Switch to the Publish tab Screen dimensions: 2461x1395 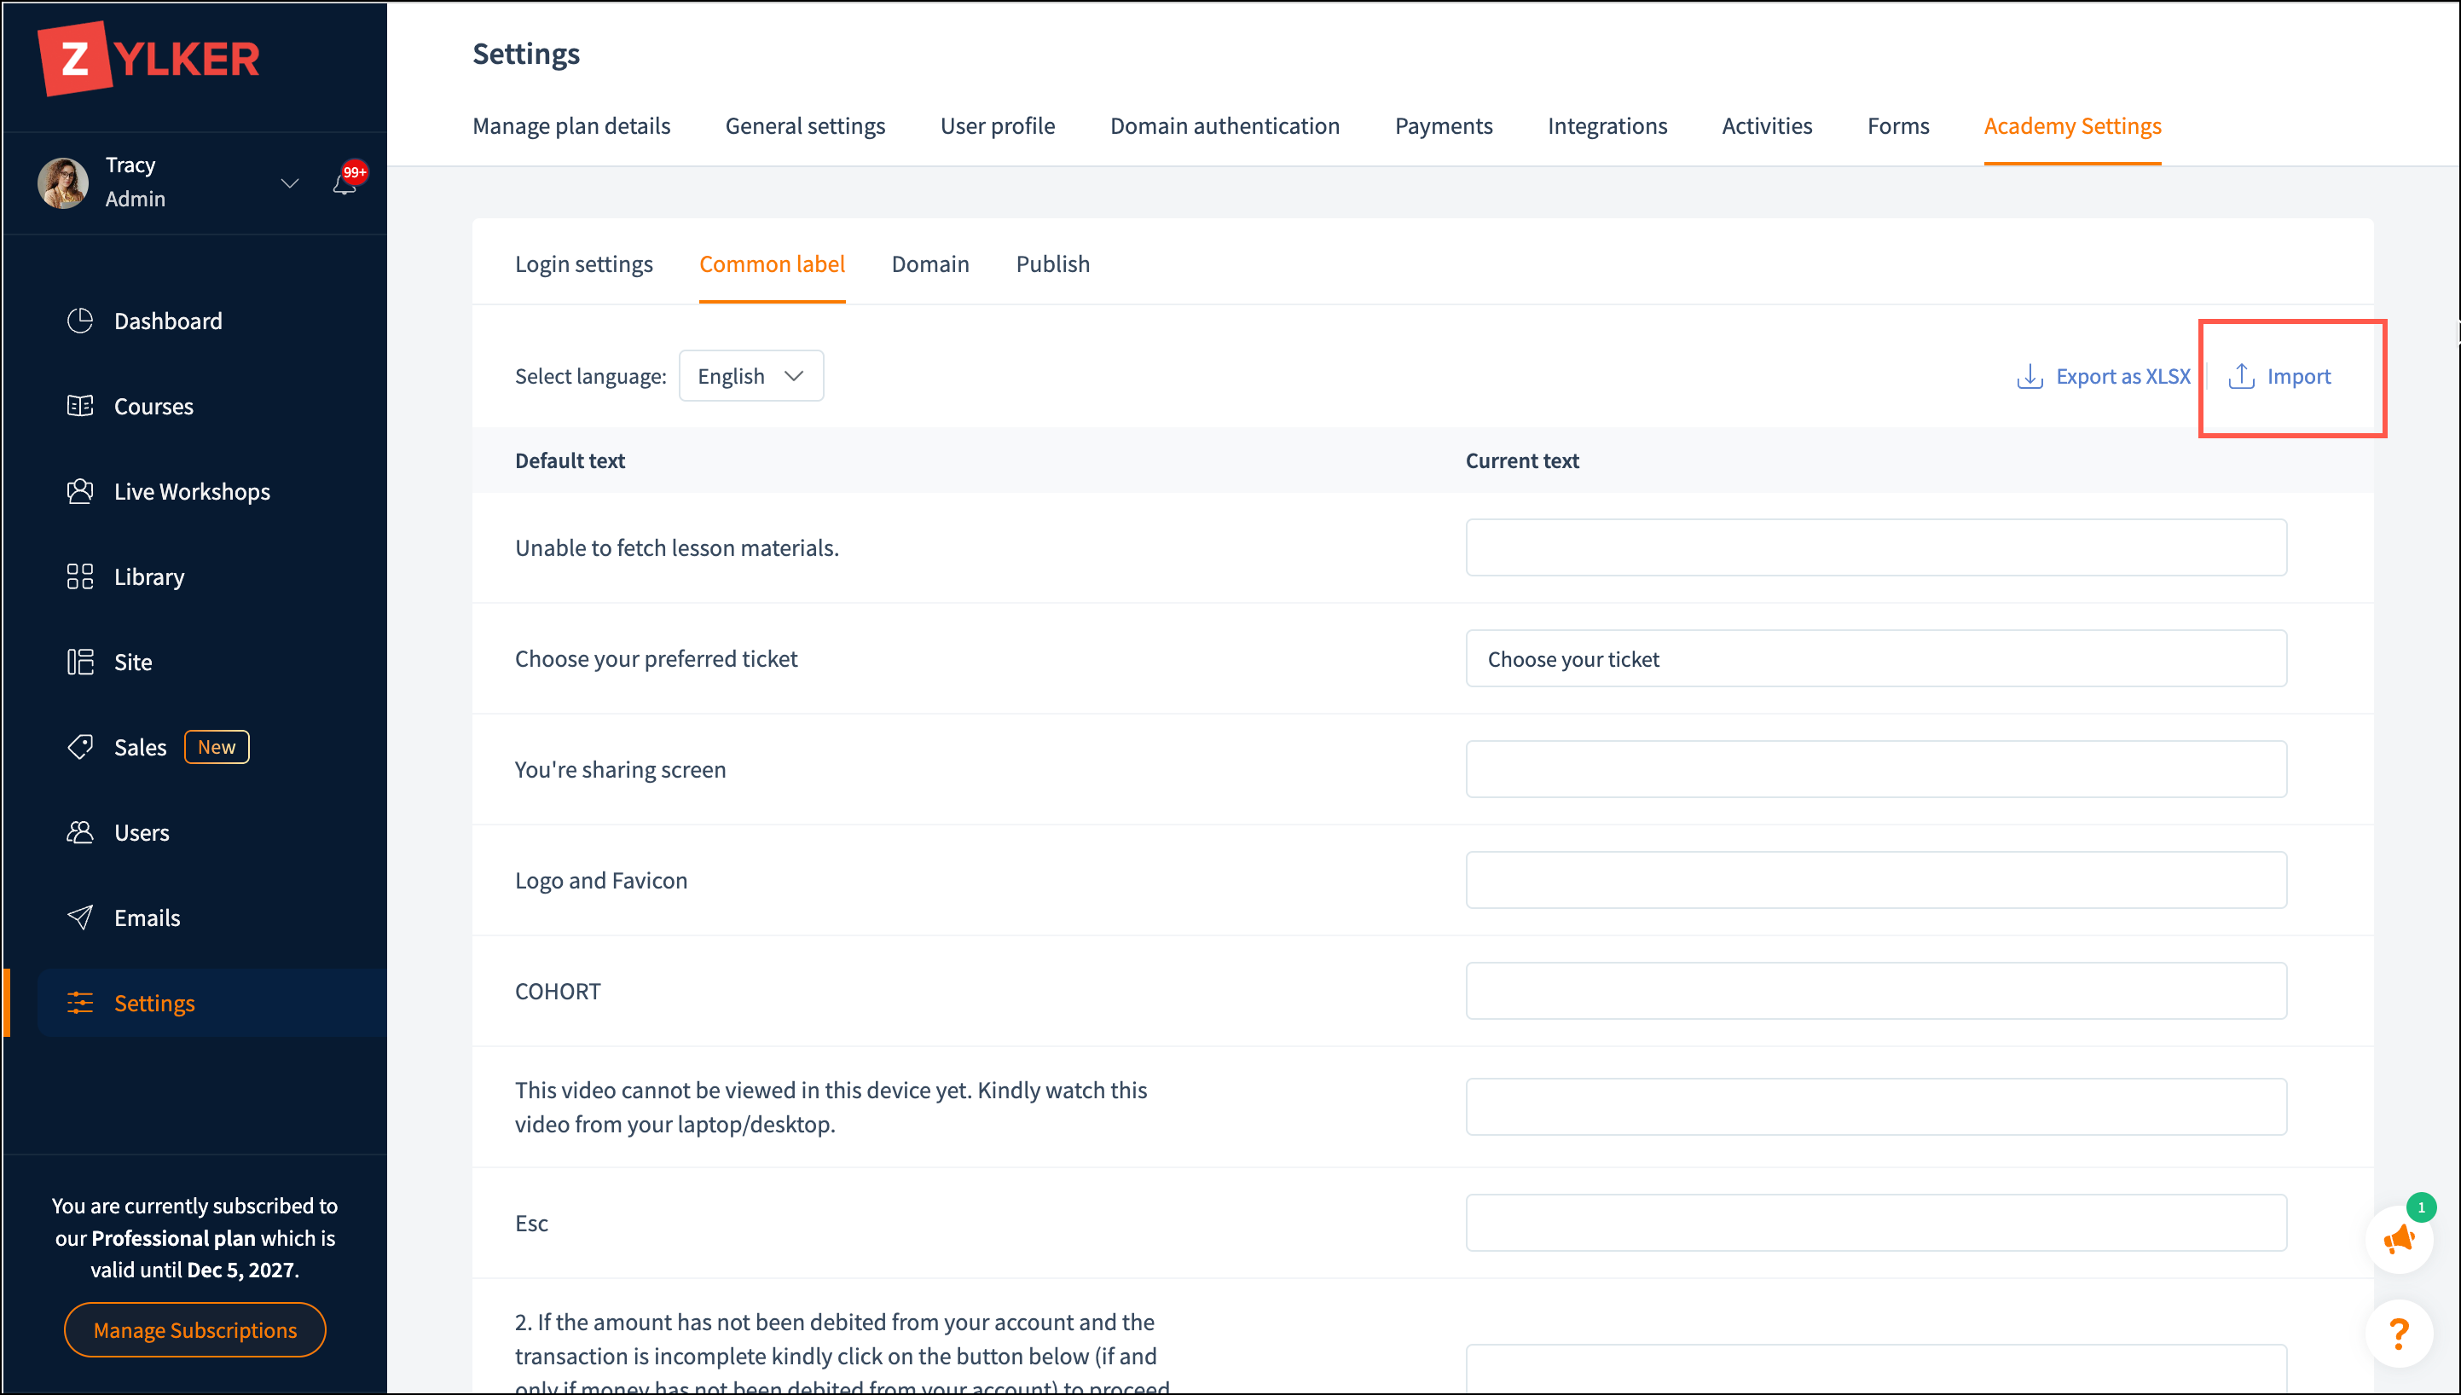[1051, 264]
